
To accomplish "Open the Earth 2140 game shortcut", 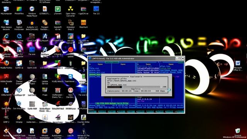I will [32, 37].
